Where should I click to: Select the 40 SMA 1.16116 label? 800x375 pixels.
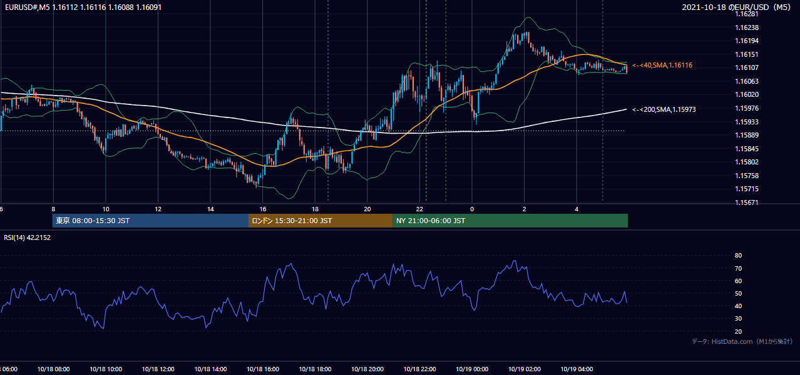point(662,65)
